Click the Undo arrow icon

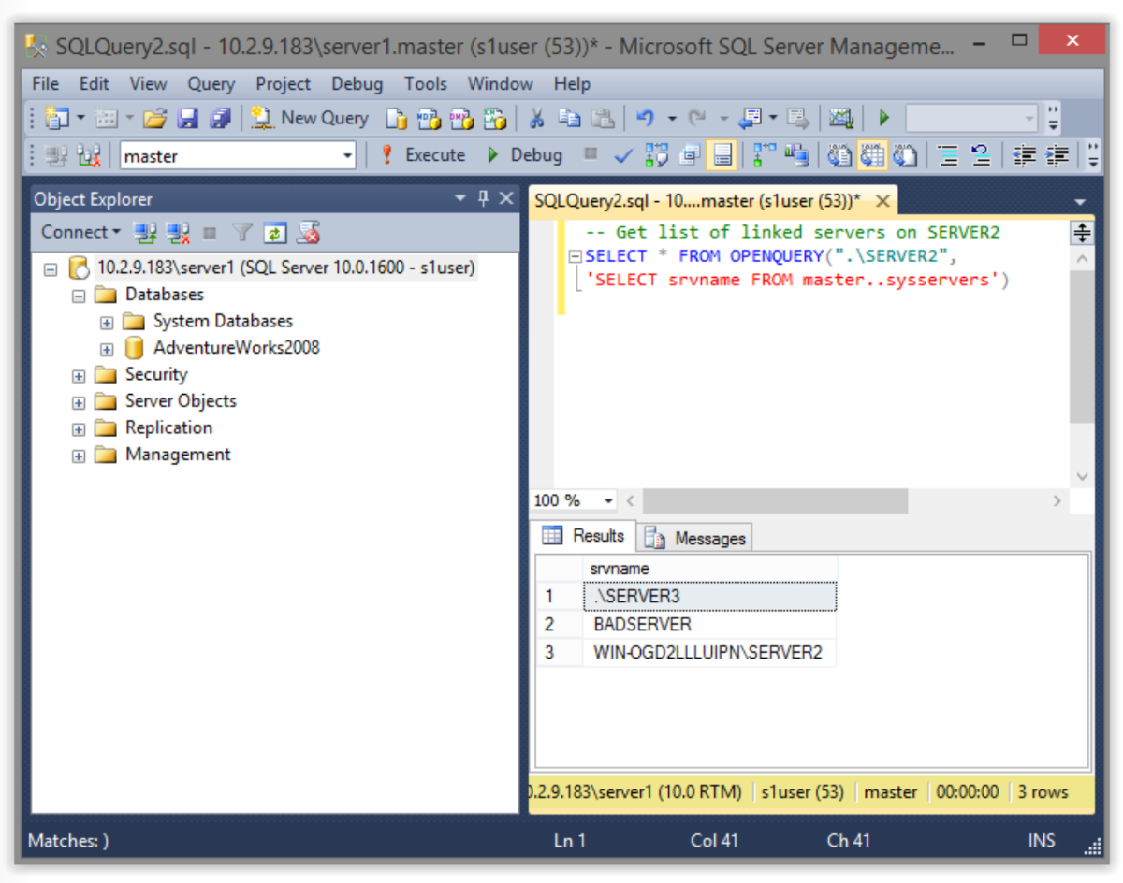[x=645, y=118]
